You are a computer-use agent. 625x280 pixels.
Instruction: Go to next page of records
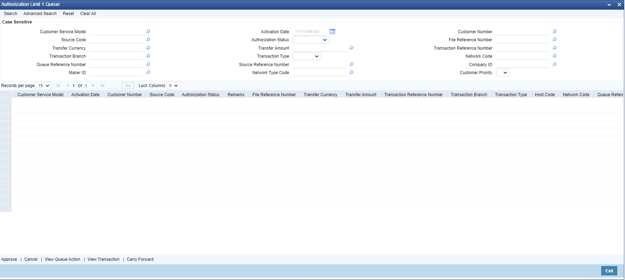point(93,86)
